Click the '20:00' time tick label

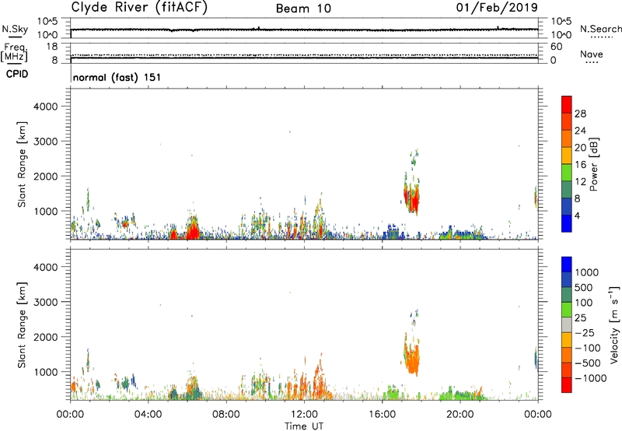pyautogui.click(x=460, y=415)
